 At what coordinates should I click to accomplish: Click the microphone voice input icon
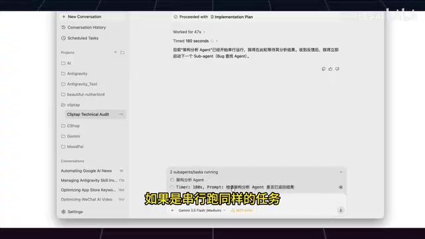tap(341, 210)
